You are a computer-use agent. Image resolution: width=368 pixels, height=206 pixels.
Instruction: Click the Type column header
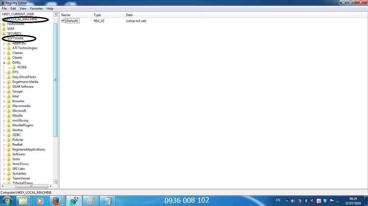pyautogui.click(x=108, y=15)
